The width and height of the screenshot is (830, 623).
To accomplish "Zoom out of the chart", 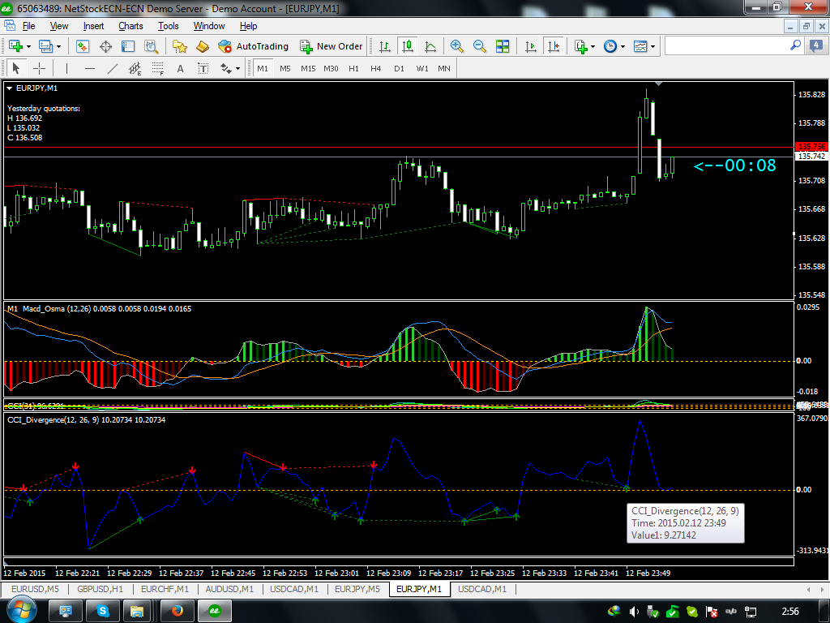I will pos(480,46).
